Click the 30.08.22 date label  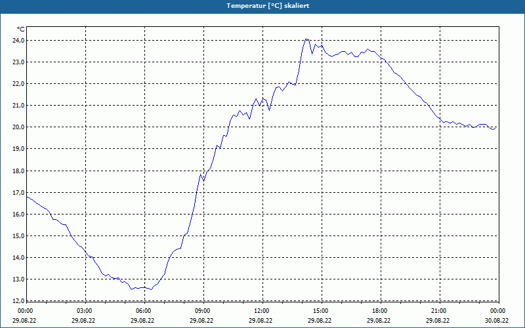point(497,320)
